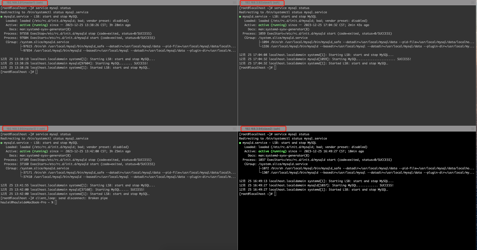Viewport: 477px width, 250px height.
Task: Select the 192.168.3.94(slave2) pane title
Action: (x=262, y=129)
